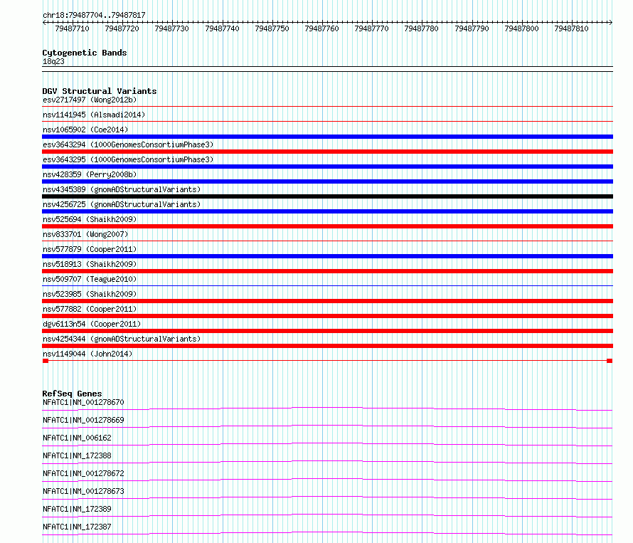Click the NFATC1|NM_172388 transcript label
The width and height of the screenshot is (633, 543).
tap(77, 455)
